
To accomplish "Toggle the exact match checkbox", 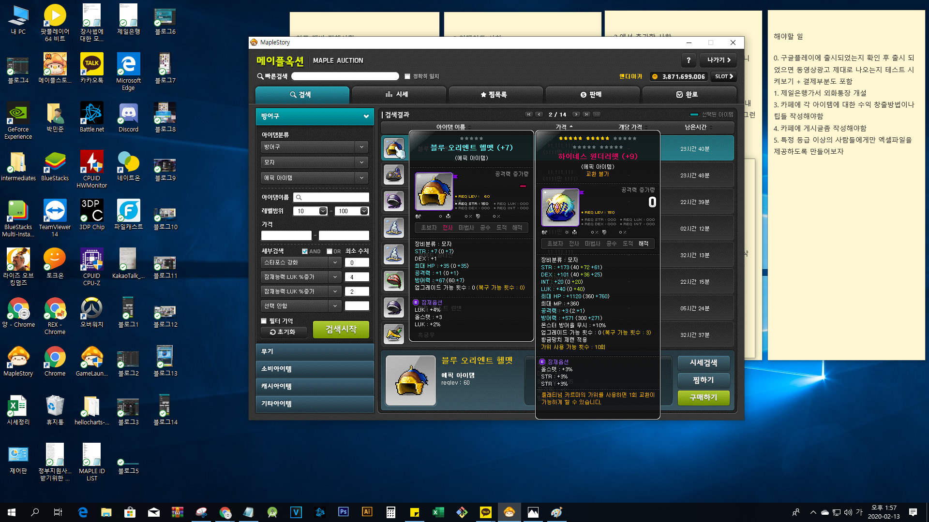I will [407, 76].
